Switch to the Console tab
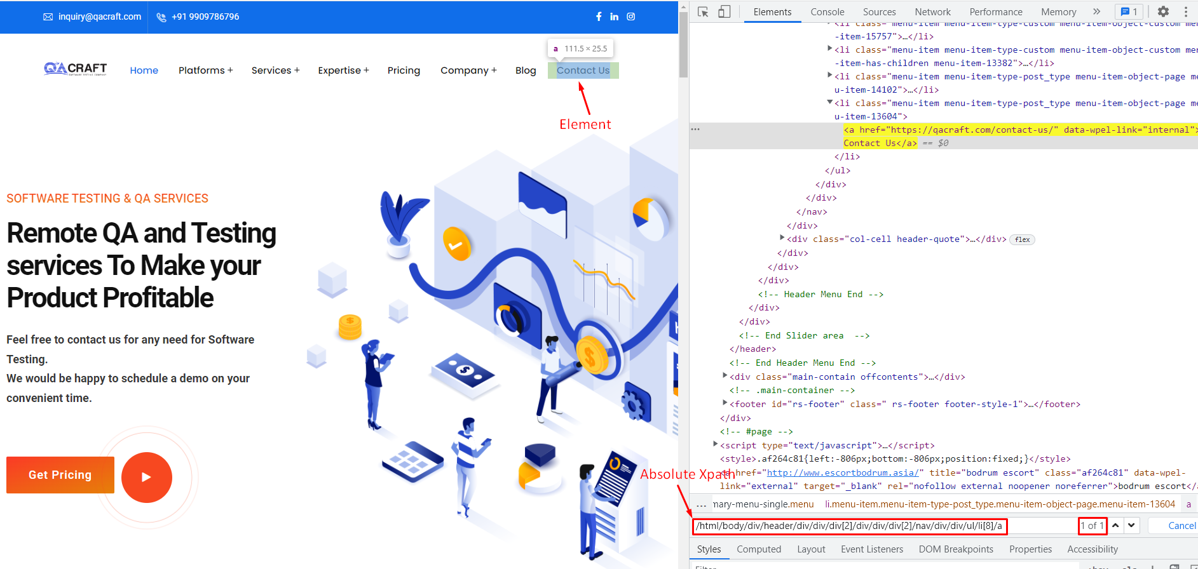Viewport: 1198px width, 569px height. pyautogui.click(x=827, y=12)
